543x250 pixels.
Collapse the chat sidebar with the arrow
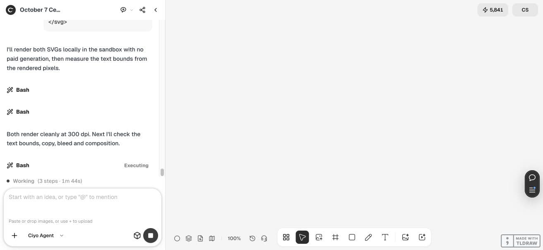pyautogui.click(x=156, y=10)
